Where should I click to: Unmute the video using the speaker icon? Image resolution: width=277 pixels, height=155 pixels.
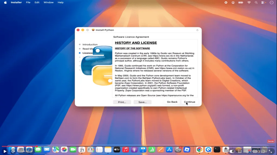13,151
